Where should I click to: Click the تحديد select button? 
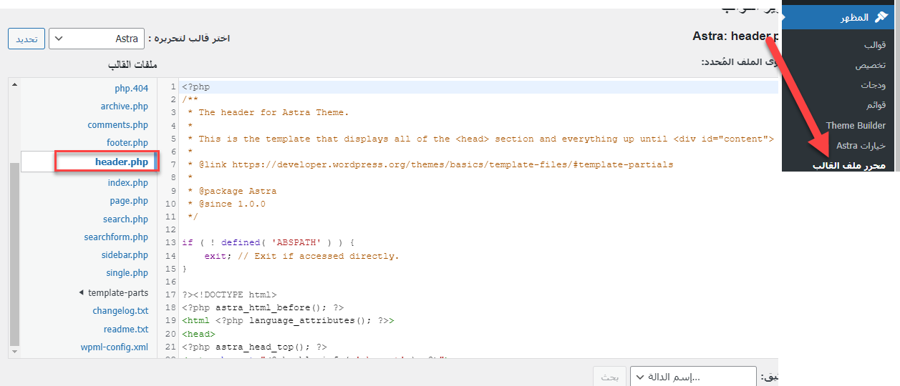[26, 39]
